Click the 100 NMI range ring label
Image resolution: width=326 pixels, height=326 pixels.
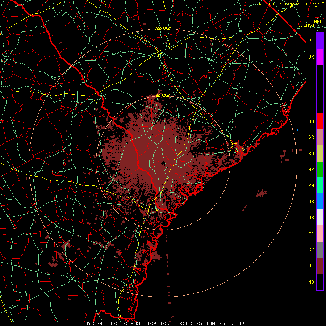163,29
